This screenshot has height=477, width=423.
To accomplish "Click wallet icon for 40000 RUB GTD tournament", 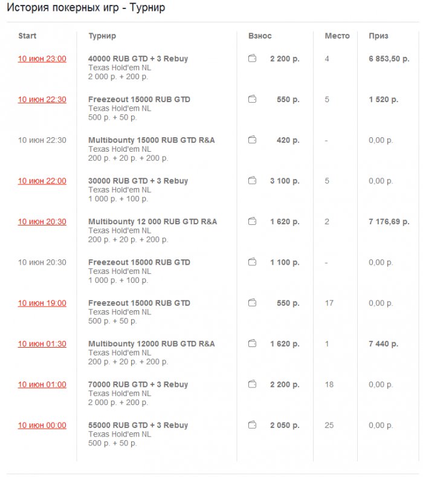I will [x=252, y=59].
